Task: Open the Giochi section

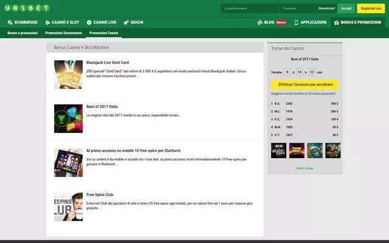Action: click(x=134, y=22)
